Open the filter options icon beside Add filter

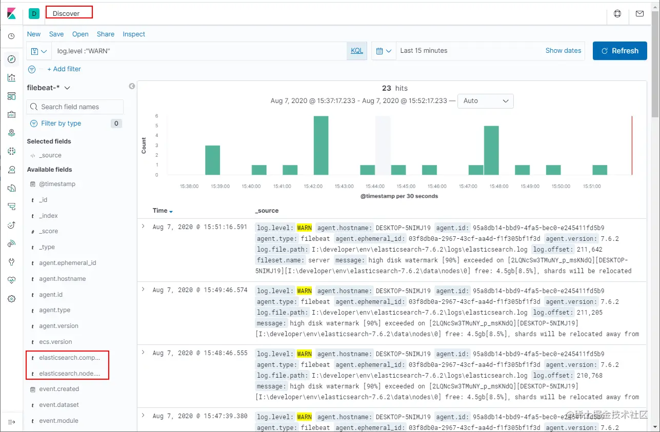coord(32,69)
